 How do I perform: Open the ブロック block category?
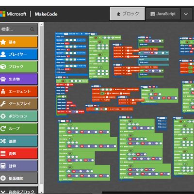tap(19, 66)
